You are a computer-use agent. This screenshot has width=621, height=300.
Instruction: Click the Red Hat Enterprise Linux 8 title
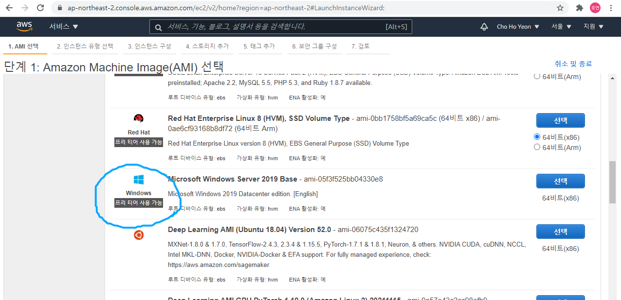coord(258,118)
